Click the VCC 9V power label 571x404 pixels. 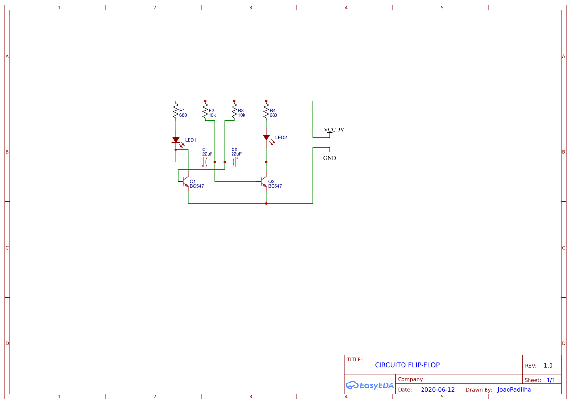click(x=334, y=129)
